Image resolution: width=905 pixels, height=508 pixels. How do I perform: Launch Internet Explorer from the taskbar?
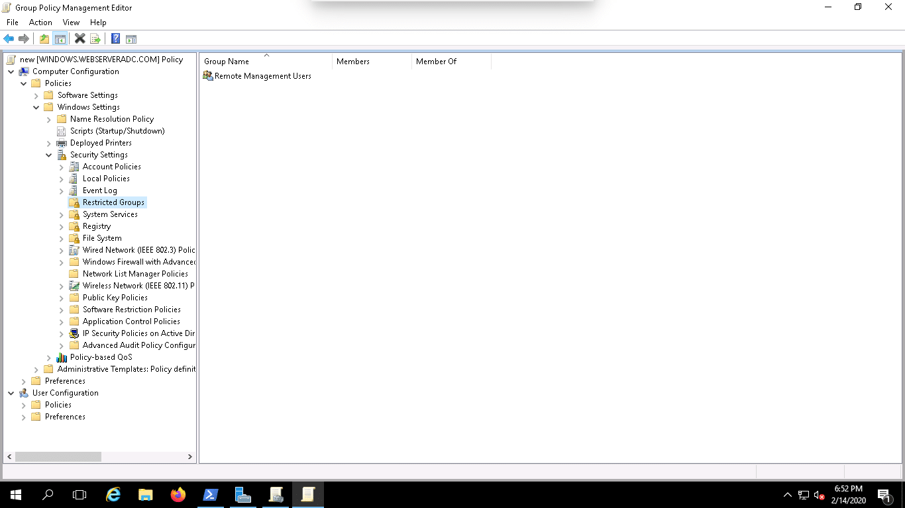point(113,495)
